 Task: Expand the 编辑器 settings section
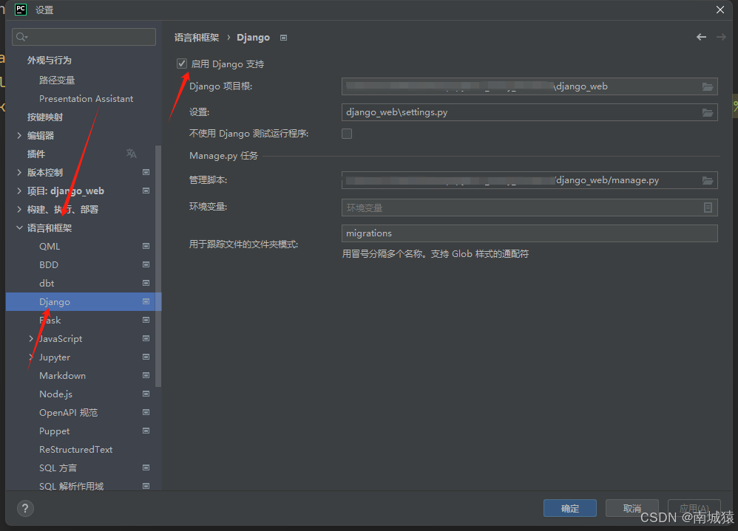click(19, 135)
